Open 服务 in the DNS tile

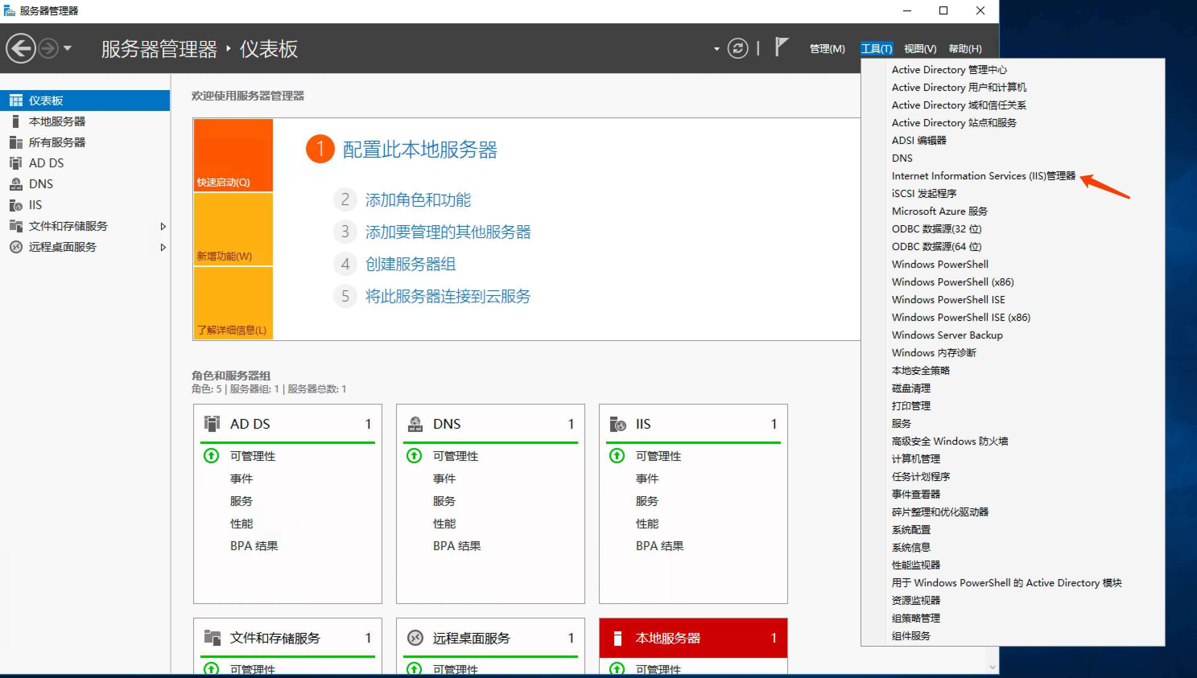(x=444, y=501)
